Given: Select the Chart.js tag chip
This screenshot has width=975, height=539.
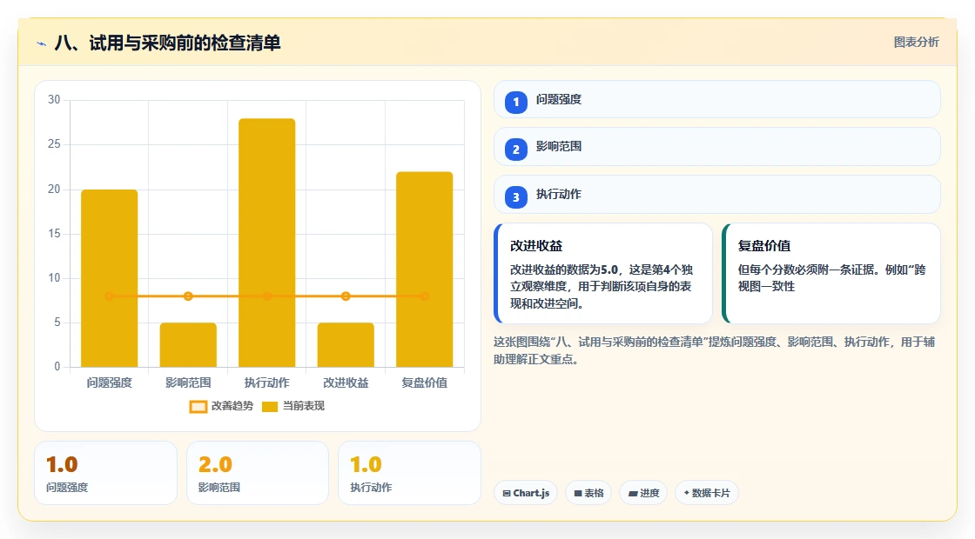Looking at the screenshot, I should [526, 493].
